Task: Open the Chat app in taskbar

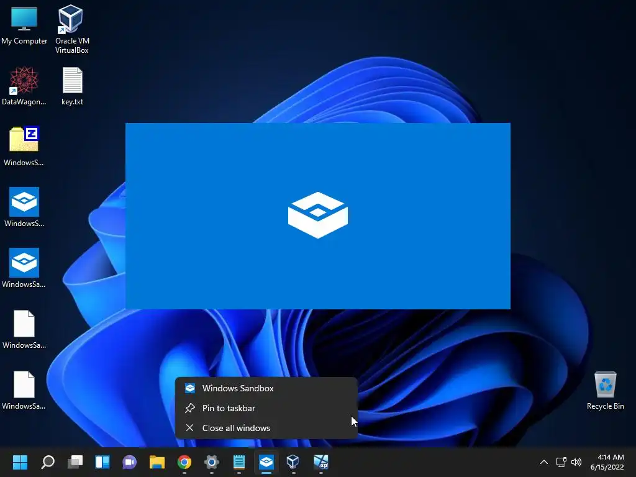Action: tap(129, 462)
